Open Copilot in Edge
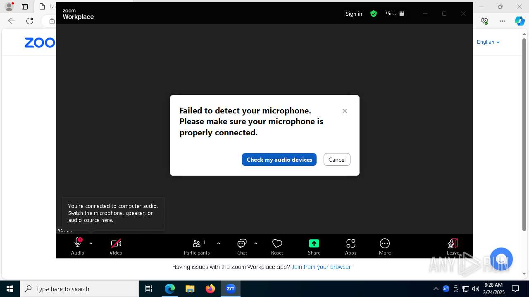The image size is (529, 297). pyautogui.click(x=519, y=21)
